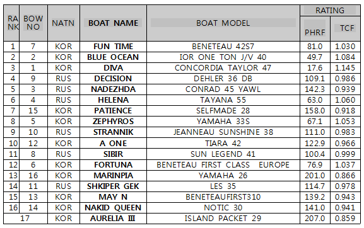This screenshot has width=364, height=228.
Task: Click the BENETEAU FIRST CLASS EUROPE cell
Action: click(x=223, y=165)
